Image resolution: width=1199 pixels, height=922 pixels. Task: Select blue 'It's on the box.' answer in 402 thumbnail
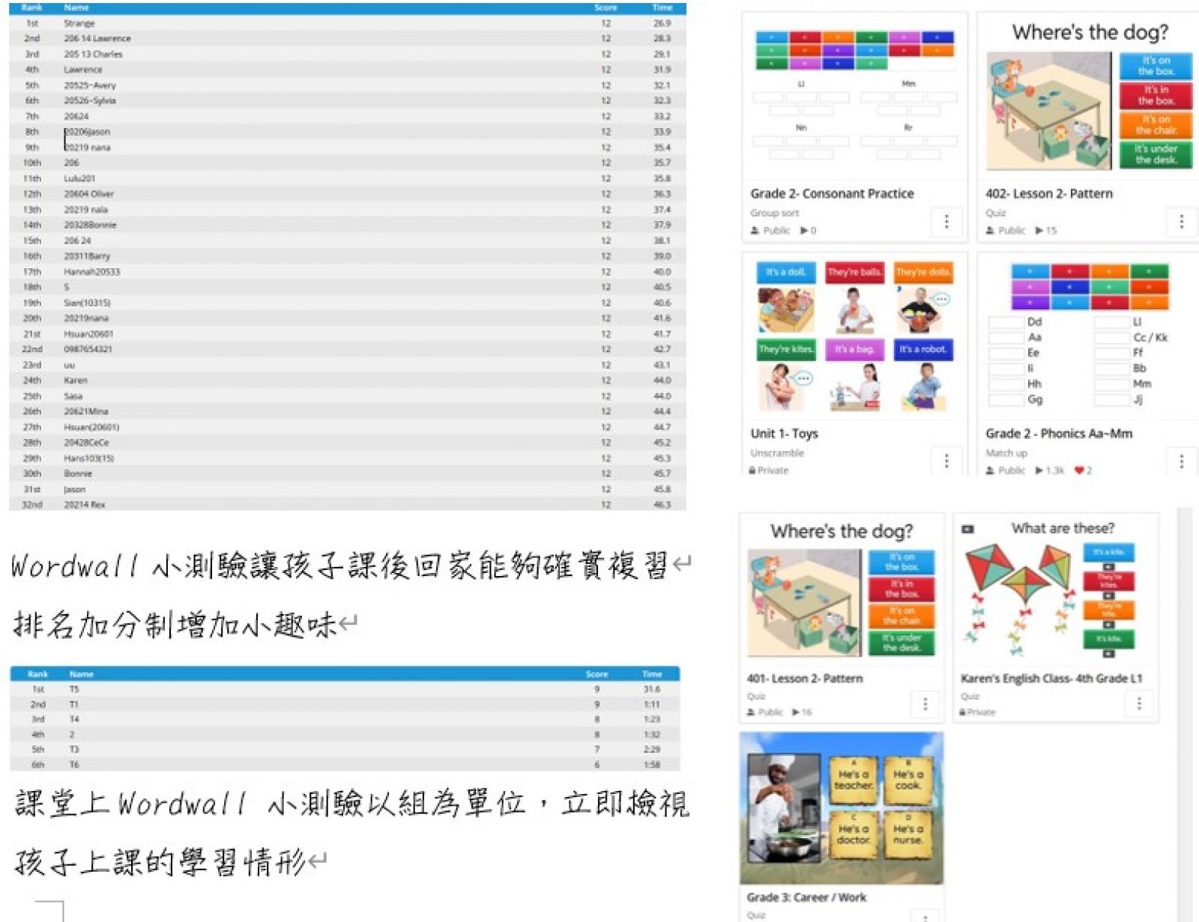point(1156,66)
